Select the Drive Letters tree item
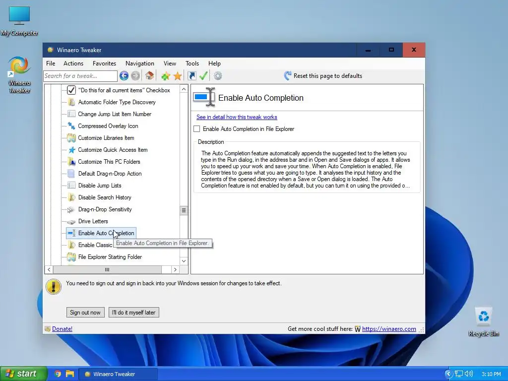The width and height of the screenshot is (508, 381). (x=93, y=221)
